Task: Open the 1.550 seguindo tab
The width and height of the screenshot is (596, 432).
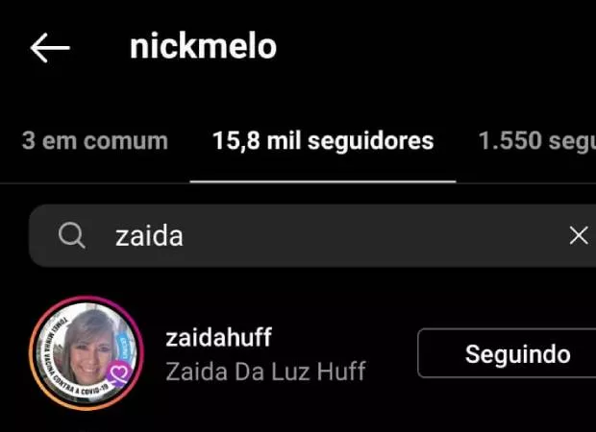Action: pyautogui.click(x=536, y=141)
